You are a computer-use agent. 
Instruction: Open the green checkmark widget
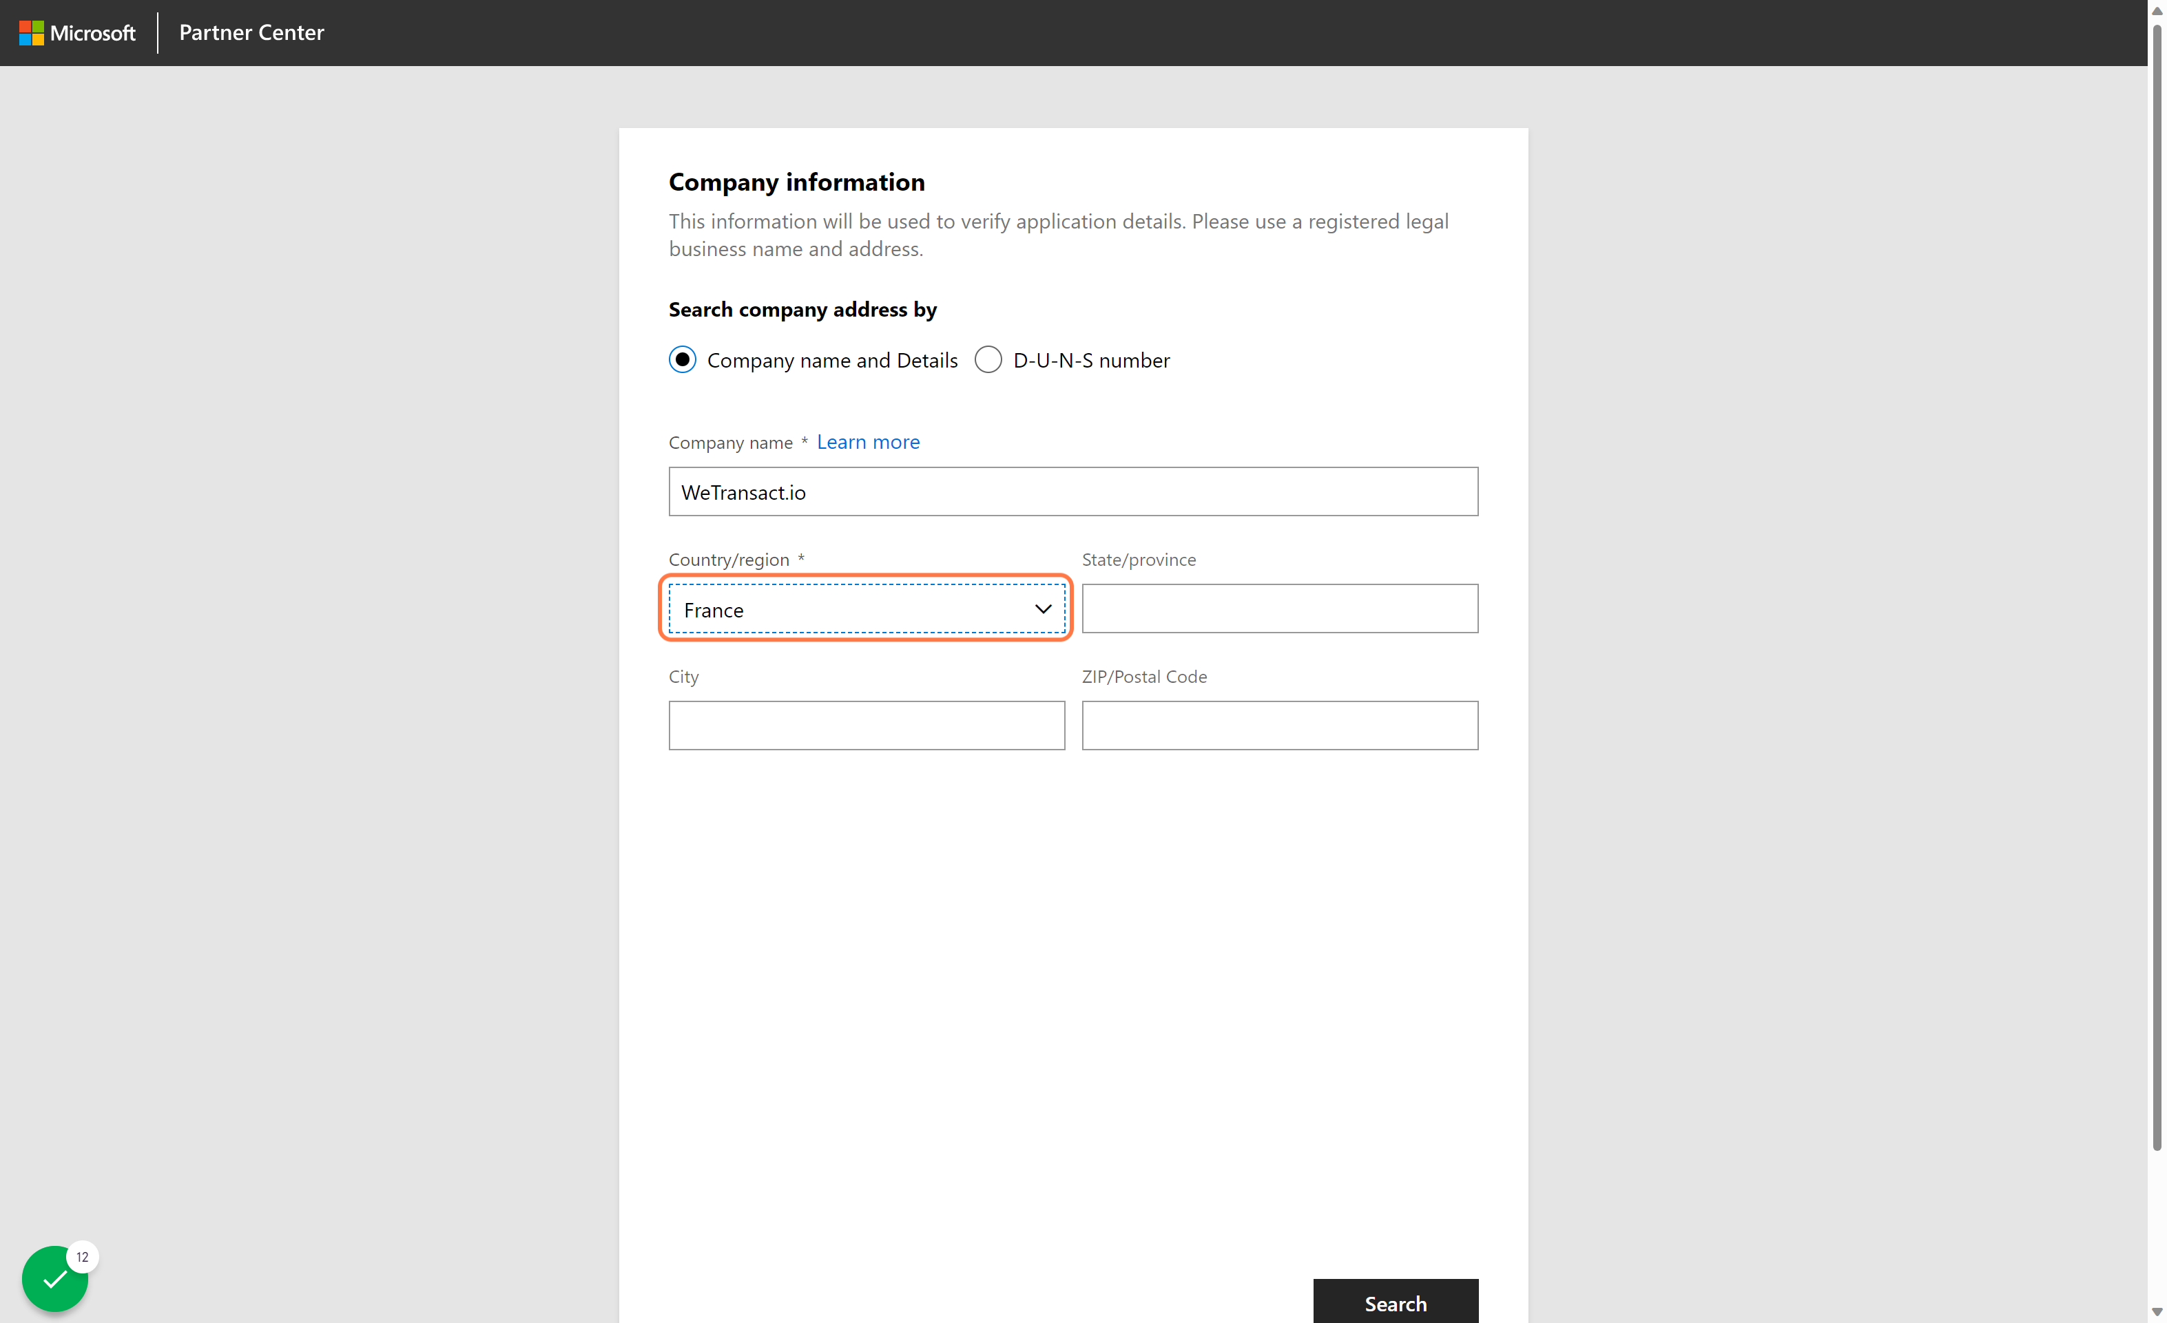click(54, 1278)
